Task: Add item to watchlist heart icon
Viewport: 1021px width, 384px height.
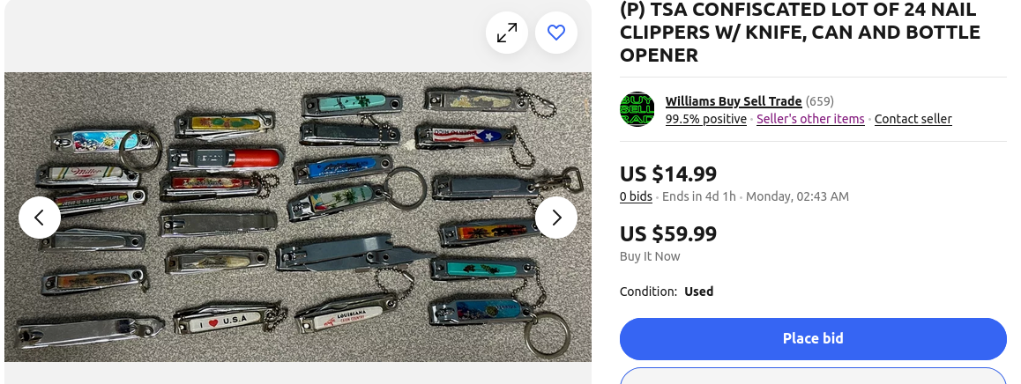Action: [x=556, y=33]
